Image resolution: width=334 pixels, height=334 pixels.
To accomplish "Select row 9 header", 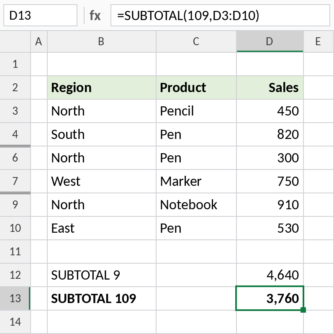I will [15, 205].
